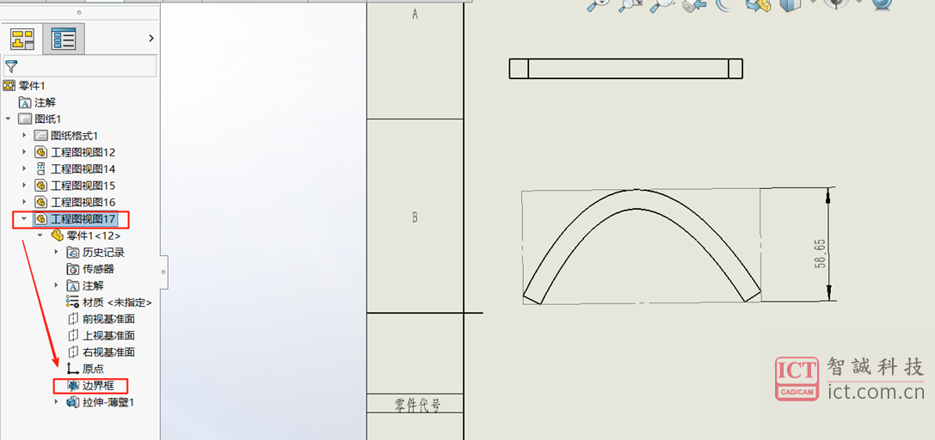Expand 工程图视图12 in the tree
This screenshot has width=935, height=440.
point(24,152)
